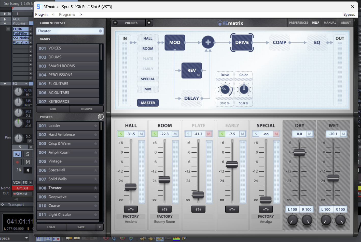Toggle mute on the DRY channel

310,134
